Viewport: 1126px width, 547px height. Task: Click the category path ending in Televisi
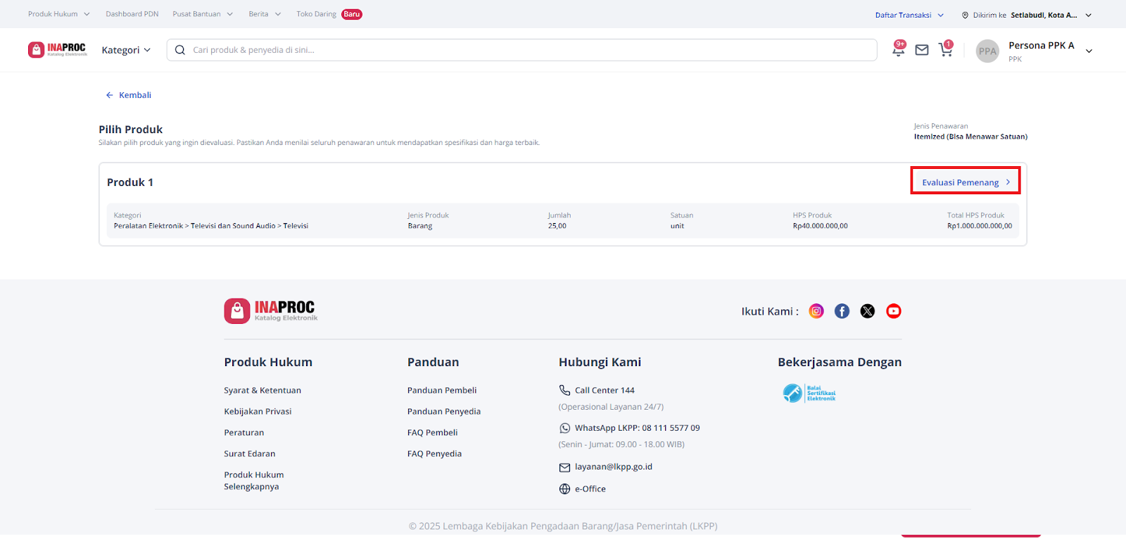211,226
